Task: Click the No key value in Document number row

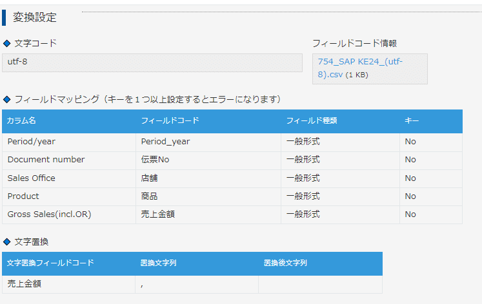Action: click(410, 160)
